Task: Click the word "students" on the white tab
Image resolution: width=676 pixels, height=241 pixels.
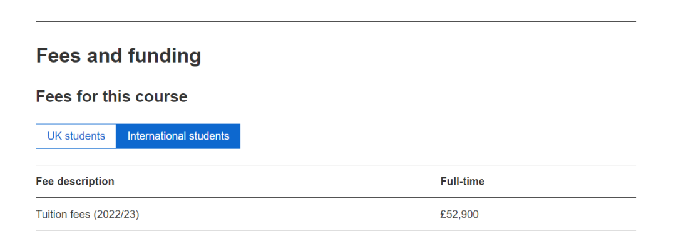Action: click(85, 136)
